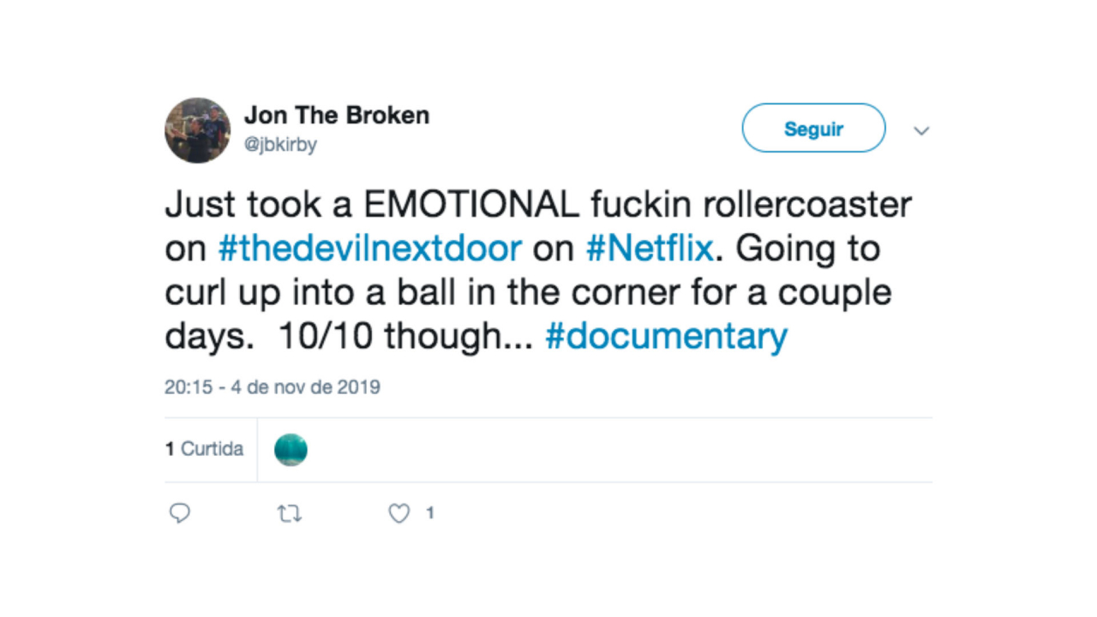Open the #documentary hashtag link
The image size is (1097, 617).
click(666, 336)
